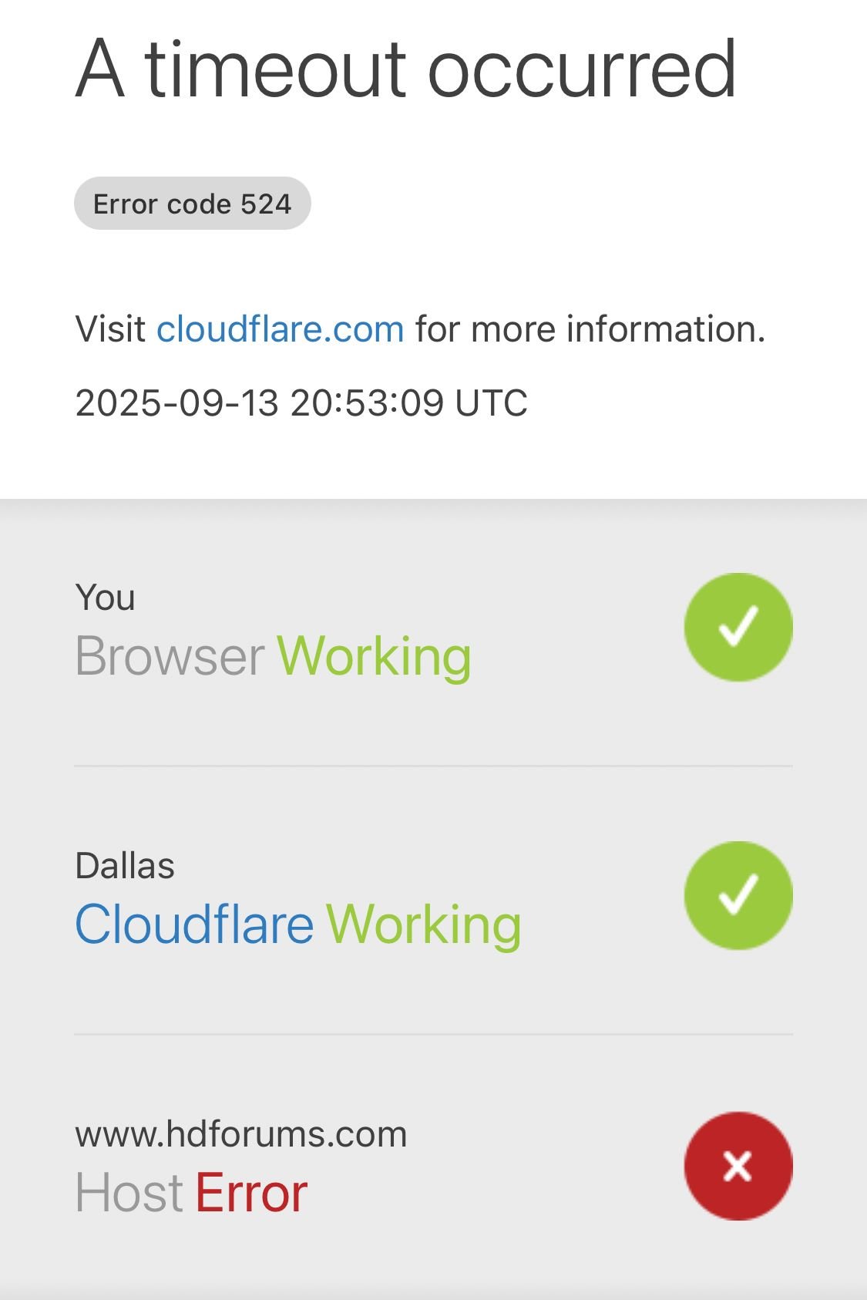867x1300 pixels.
Task: Click the www.hdforums.com host name
Action: [241, 1134]
